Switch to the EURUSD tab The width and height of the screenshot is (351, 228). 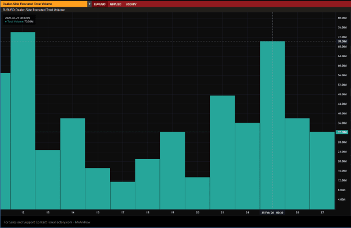(99, 4)
